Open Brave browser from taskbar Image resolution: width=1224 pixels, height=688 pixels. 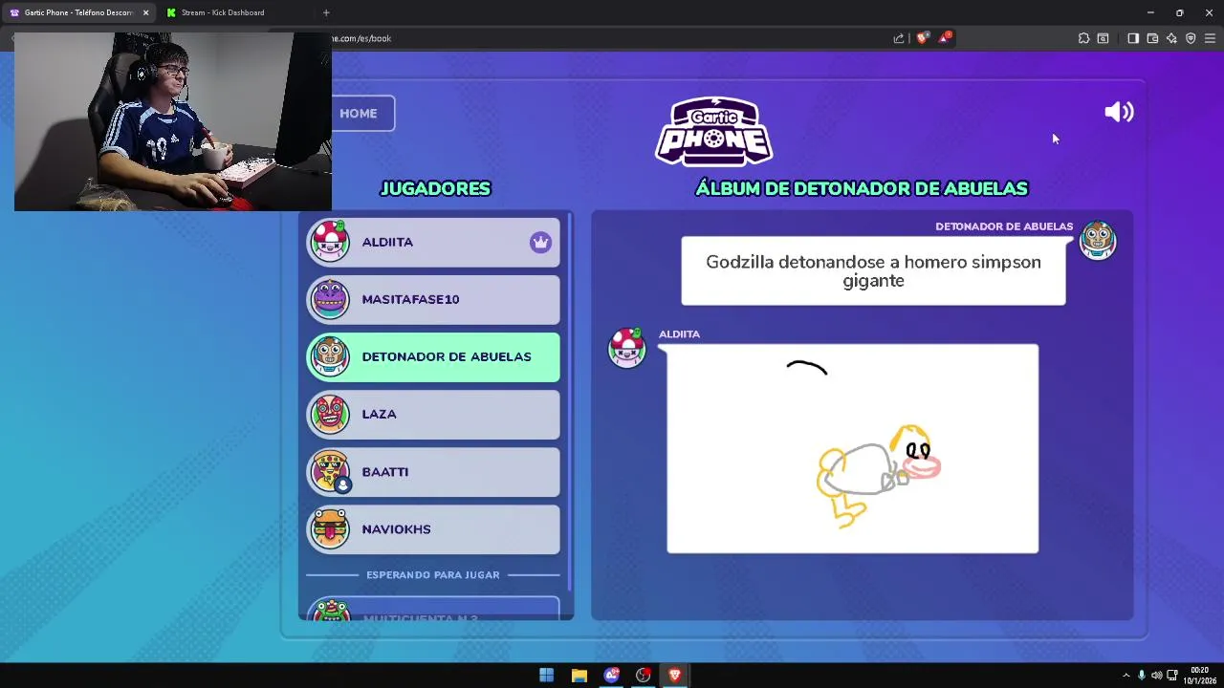675,676
